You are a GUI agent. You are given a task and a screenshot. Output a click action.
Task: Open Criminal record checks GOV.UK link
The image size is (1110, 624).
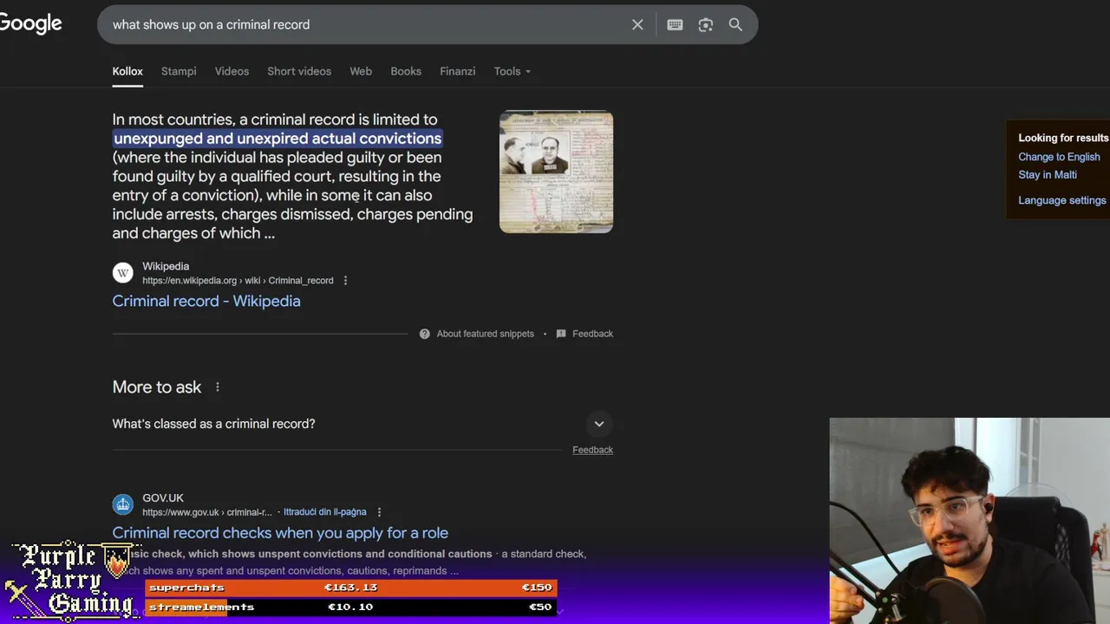280,533
